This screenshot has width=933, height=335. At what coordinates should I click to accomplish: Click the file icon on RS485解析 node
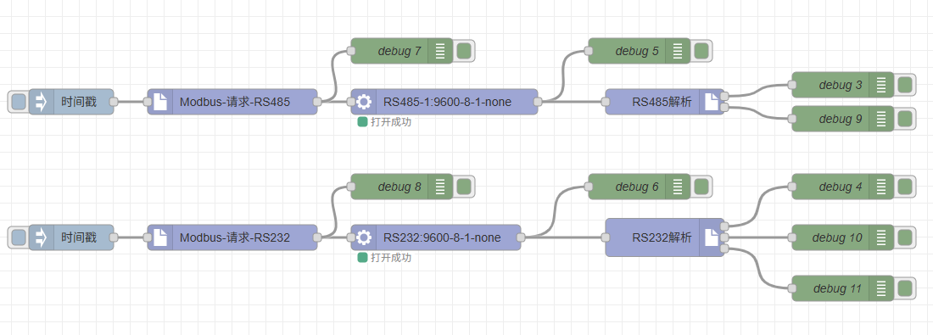pyautogui.click(x=712, y=102)
